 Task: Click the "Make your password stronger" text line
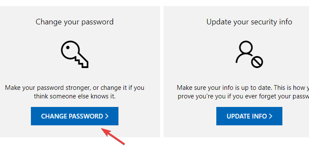click(75, 88)
